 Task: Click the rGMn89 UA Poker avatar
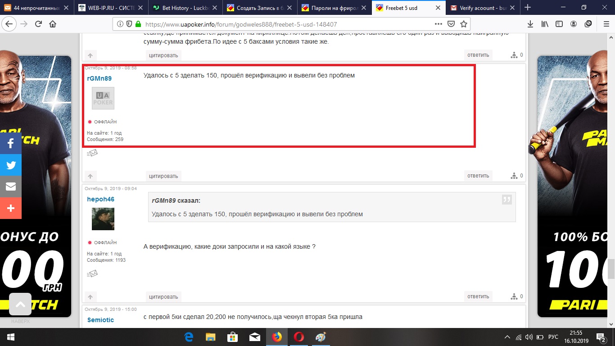point(103,98)
